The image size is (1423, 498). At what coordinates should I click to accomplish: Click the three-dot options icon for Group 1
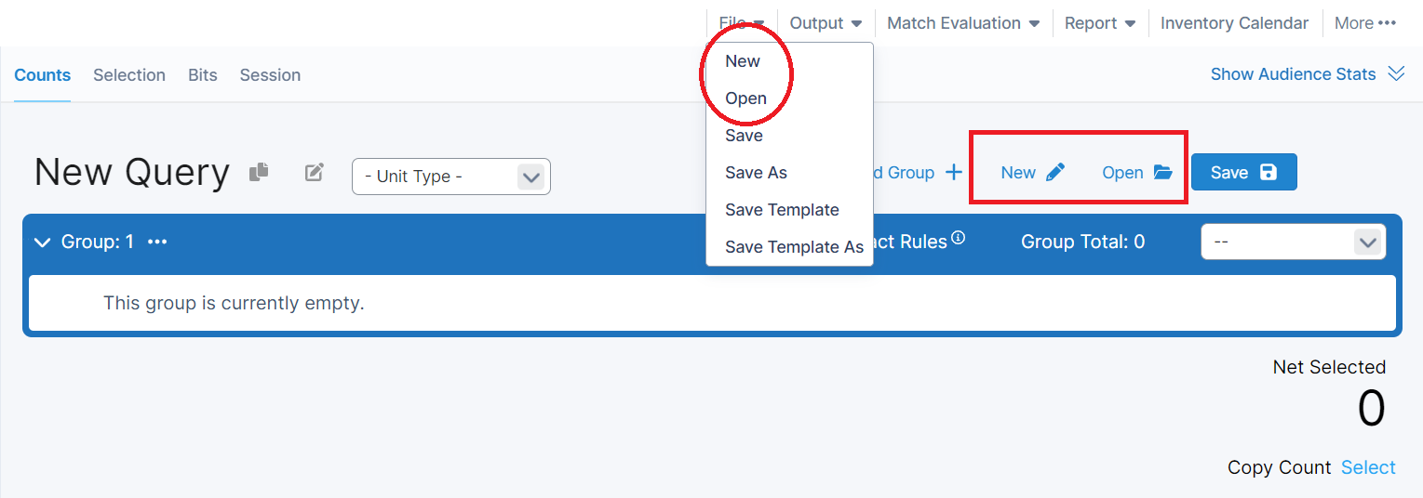tap(157, 242)
